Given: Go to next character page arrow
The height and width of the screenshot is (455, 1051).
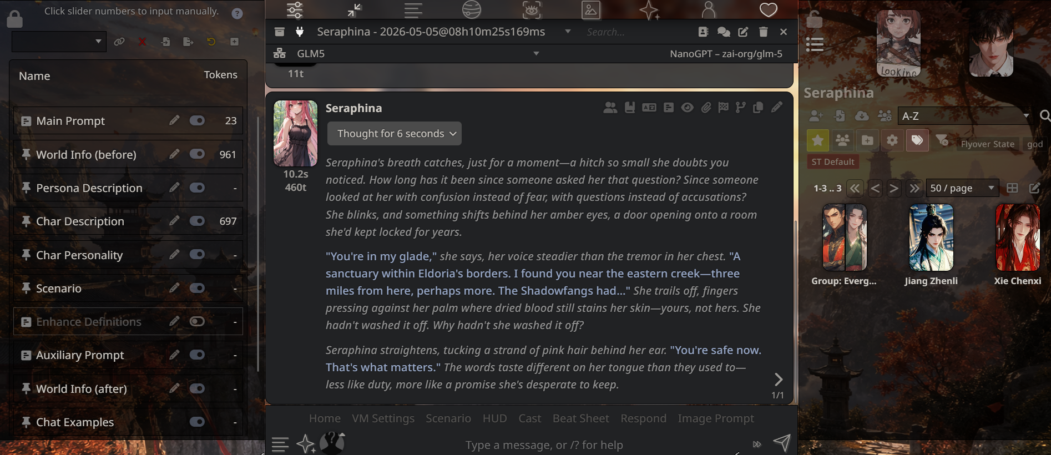Looking at the screenshot, I should [894, 188].
